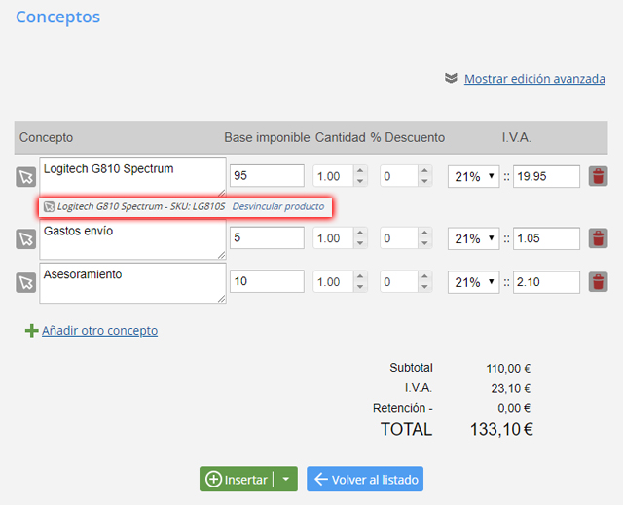Expand the Insertar button dropdown arrow

pyautogui.click(x=285, y=479)
